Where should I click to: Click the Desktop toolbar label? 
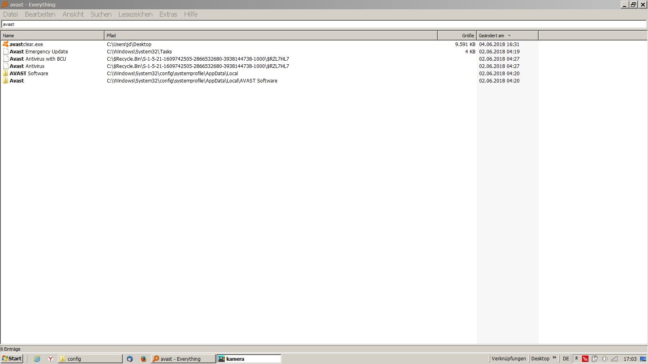point(540,359)
